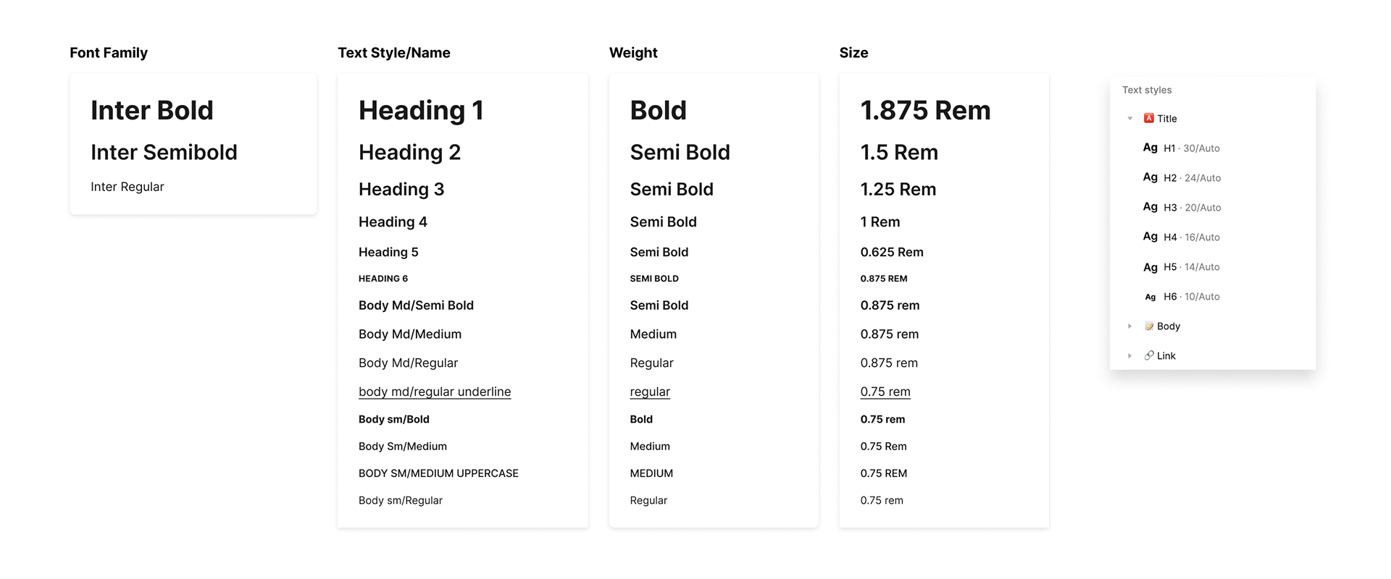Click the underlined 0.75 rem size text
Screen dimensions: 1391x579
pyautogui.click(x=885, y=392)
